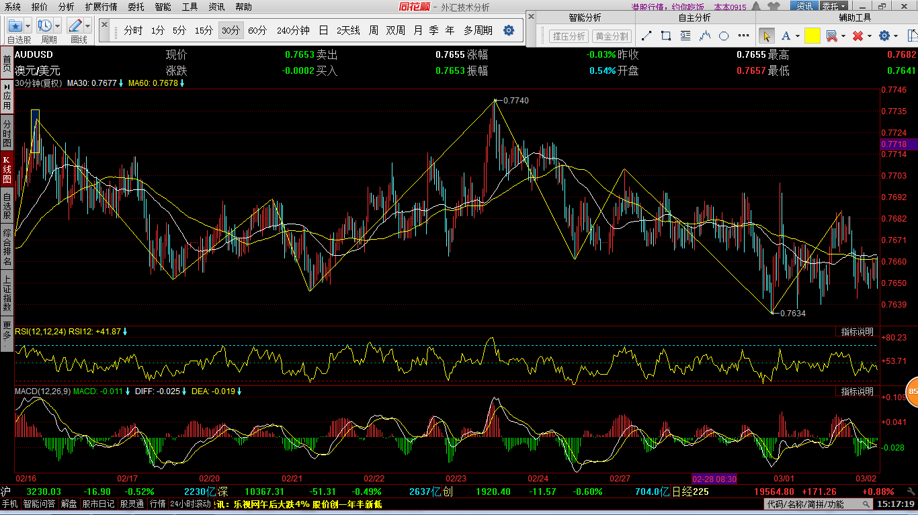Switch to 1分 period
Screen dimensions: 918x515
(157, 30)
